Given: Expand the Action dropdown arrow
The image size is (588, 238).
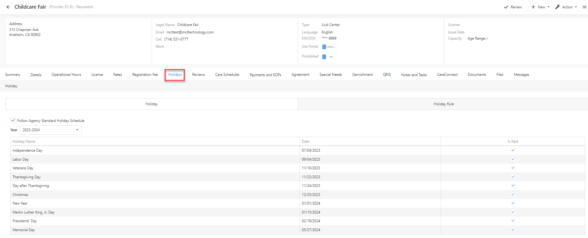Looking at the screenshot, I should [x=576, y=7].
